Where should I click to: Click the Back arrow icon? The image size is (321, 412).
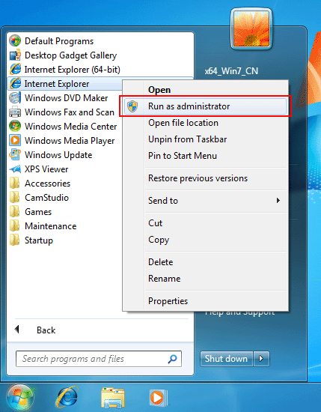click(17, 330)
